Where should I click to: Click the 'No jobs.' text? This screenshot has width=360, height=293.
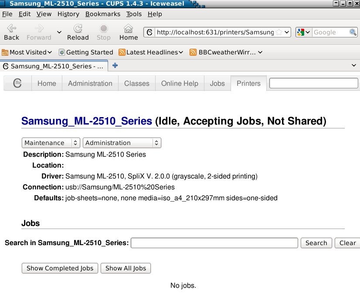(x=183, y=286)
